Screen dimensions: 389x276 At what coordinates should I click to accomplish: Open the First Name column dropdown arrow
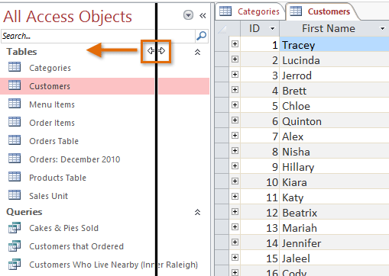(382, 28)
